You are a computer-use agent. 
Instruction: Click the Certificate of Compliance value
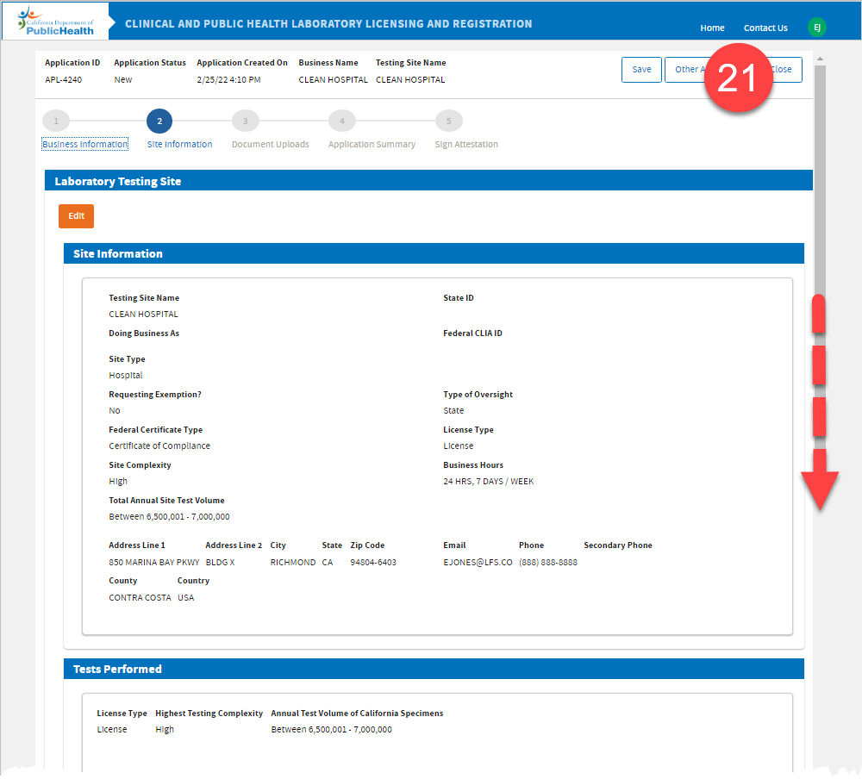(159, 446)
